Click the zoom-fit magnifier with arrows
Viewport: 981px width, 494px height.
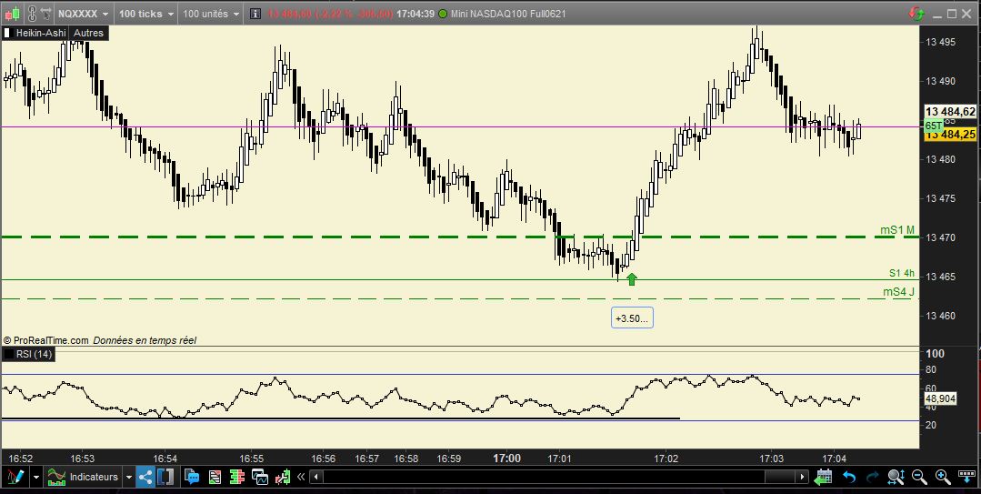click(896, 477)
